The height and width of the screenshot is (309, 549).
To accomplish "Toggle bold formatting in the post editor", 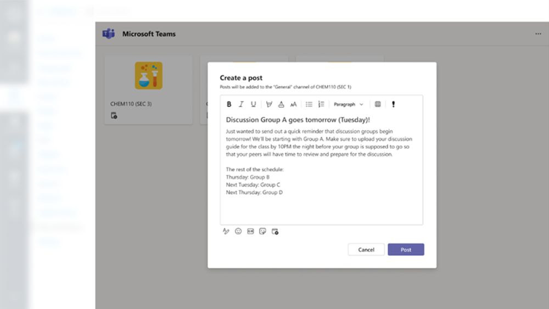I will (229, 104).
